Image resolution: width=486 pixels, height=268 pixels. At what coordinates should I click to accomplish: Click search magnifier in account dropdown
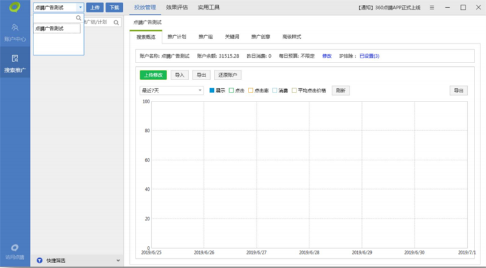[78, 18]
